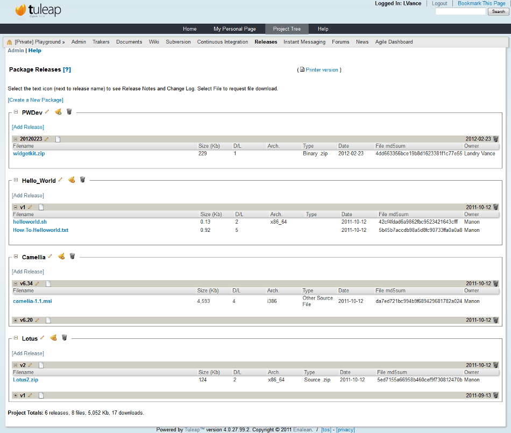This screenshot has height=433, width=511.
Task: Expand the v1 release under Lotus
Action: [x=16, y=395]
